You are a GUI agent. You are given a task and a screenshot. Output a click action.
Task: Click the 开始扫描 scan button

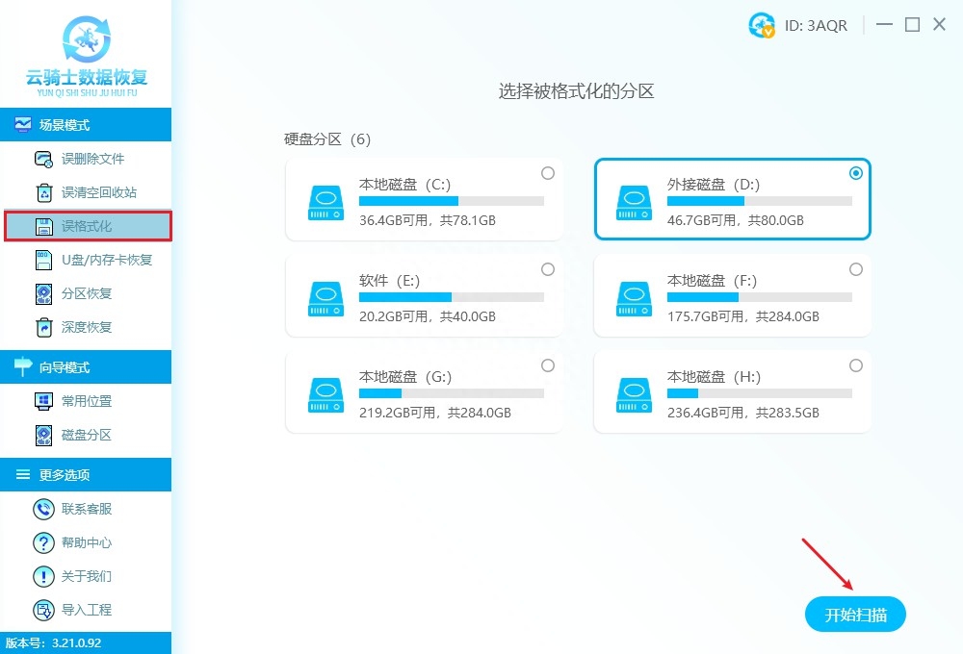[855, 614]
